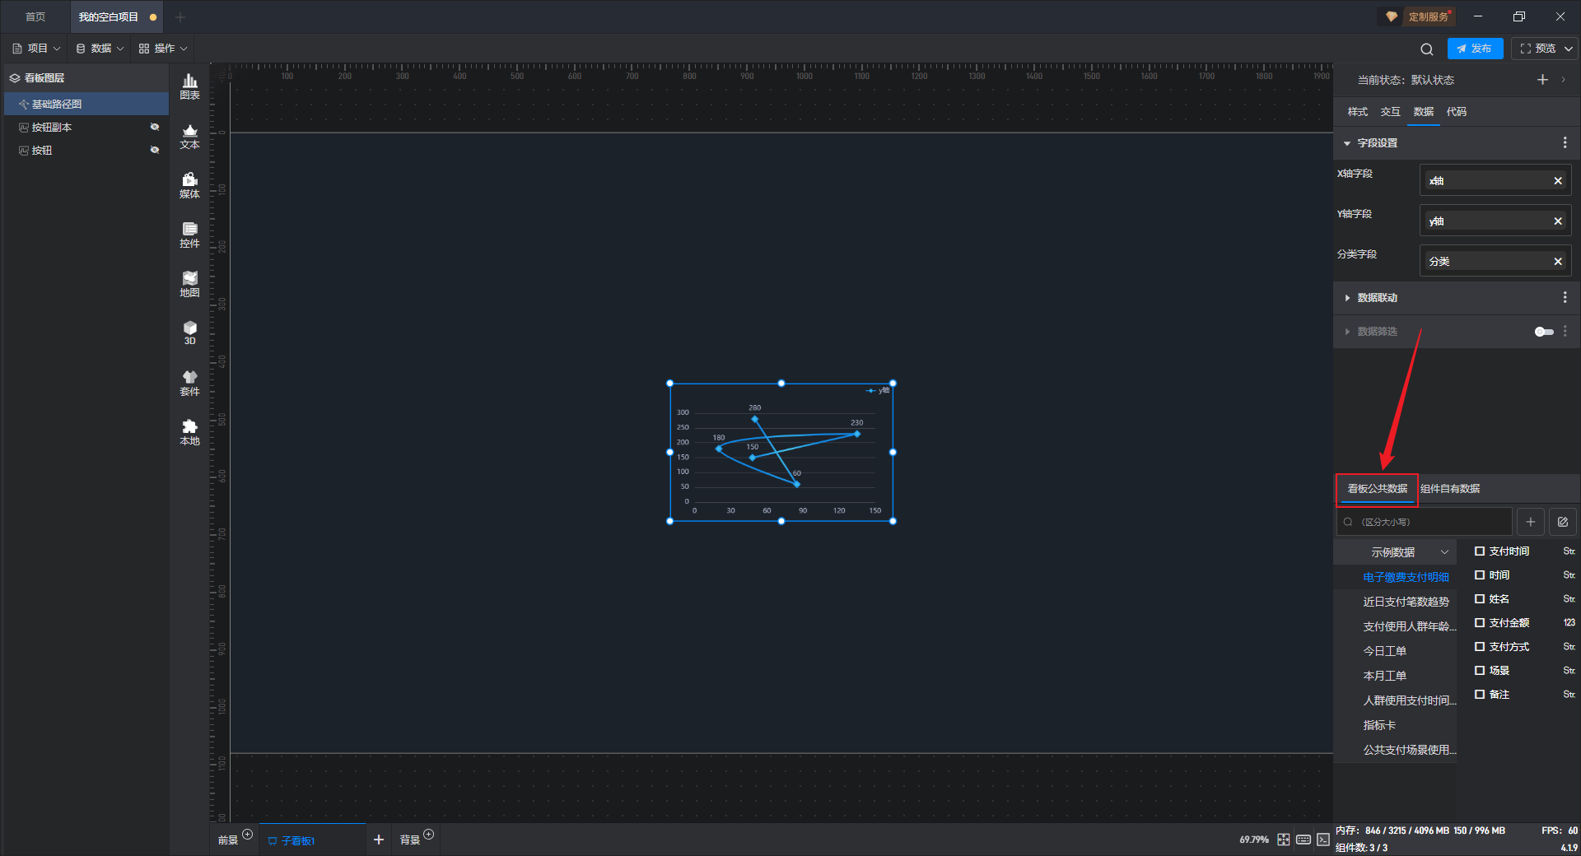The width and height of the screenshot is (1581, 856).
Task: Open the 预览 dropdown arrow
Action: pos(1569,49)
